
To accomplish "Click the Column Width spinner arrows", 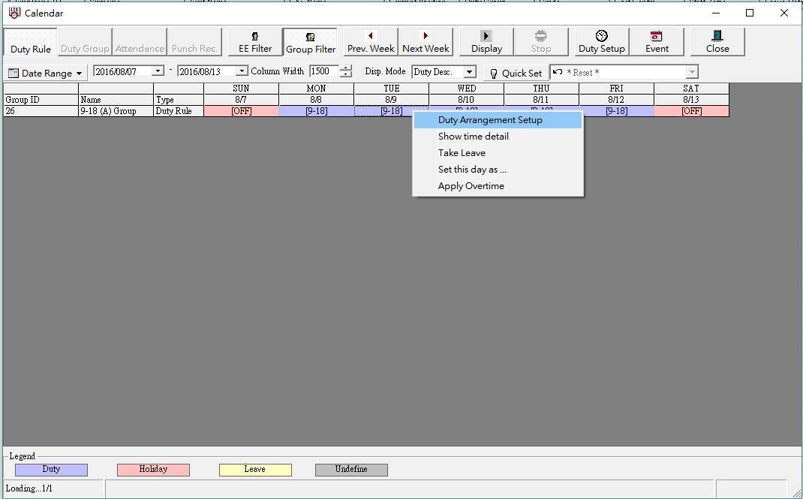I will (x=345, y=71).
